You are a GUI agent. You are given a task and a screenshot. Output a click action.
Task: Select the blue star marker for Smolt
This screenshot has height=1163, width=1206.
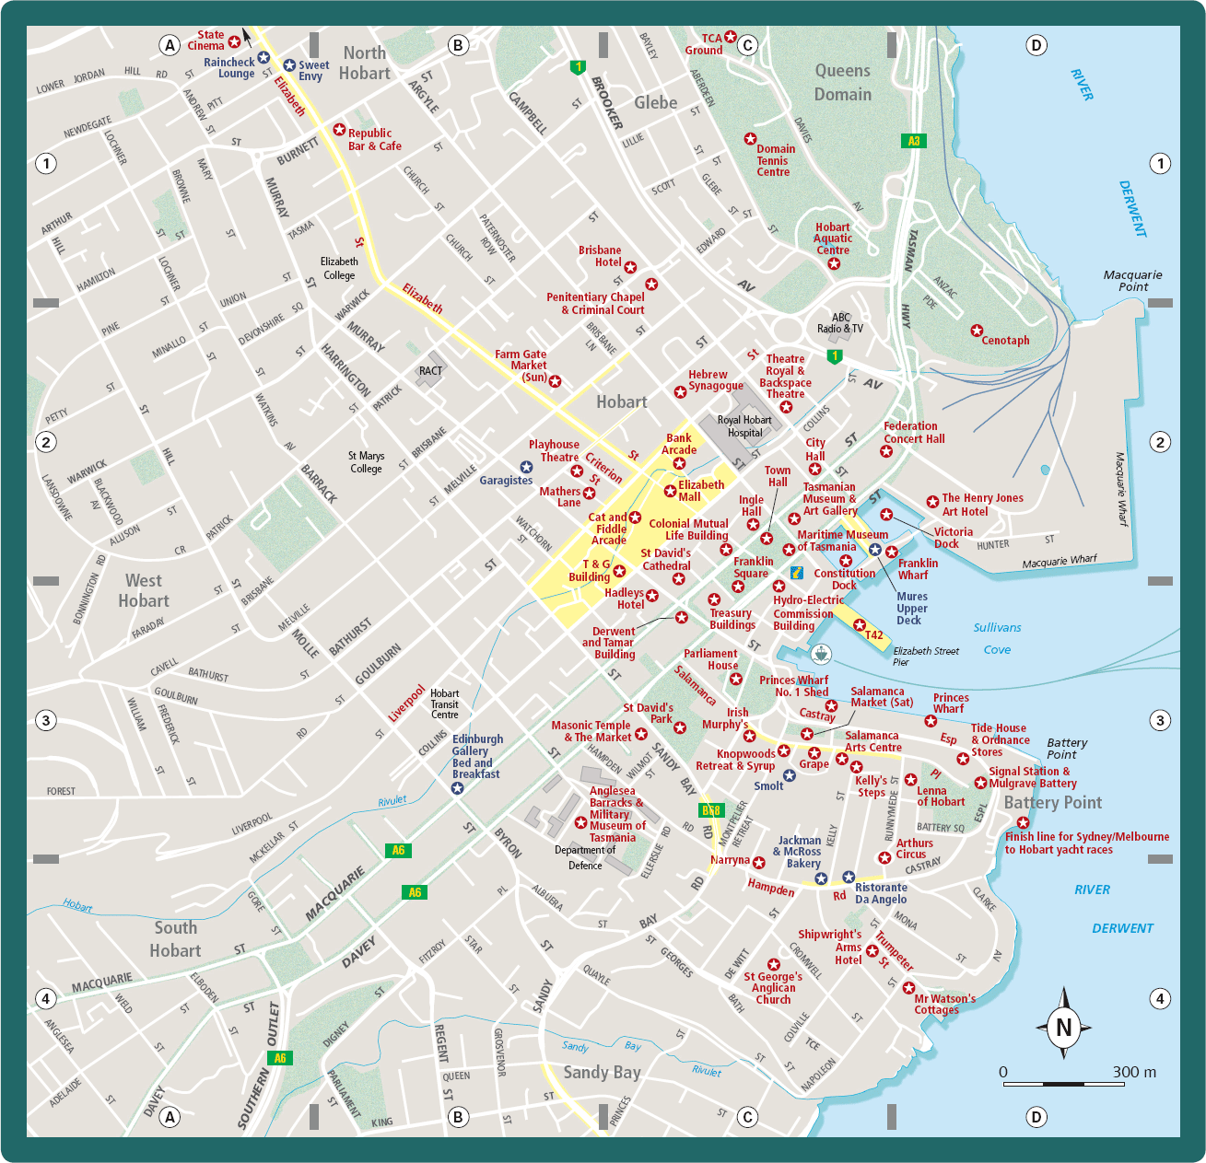tap(789, 775)
